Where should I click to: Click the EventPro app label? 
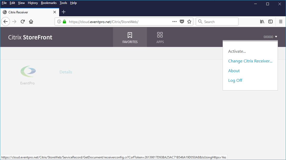(27, 83)
